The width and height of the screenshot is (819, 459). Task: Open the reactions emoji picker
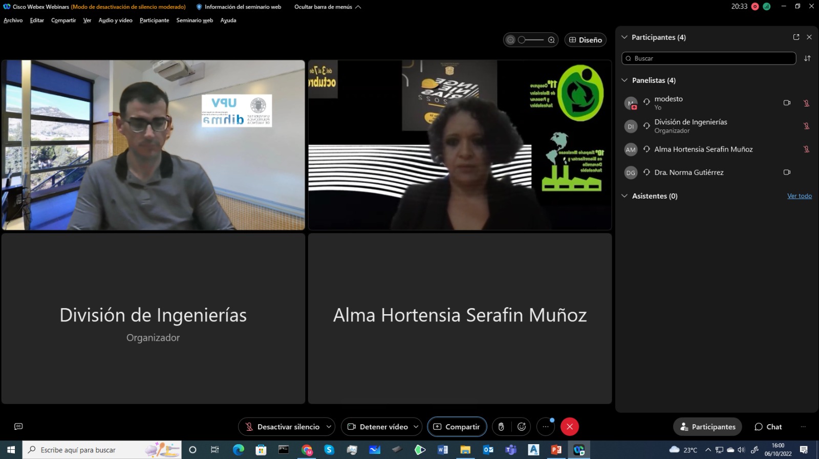click(x=522, y=427)
